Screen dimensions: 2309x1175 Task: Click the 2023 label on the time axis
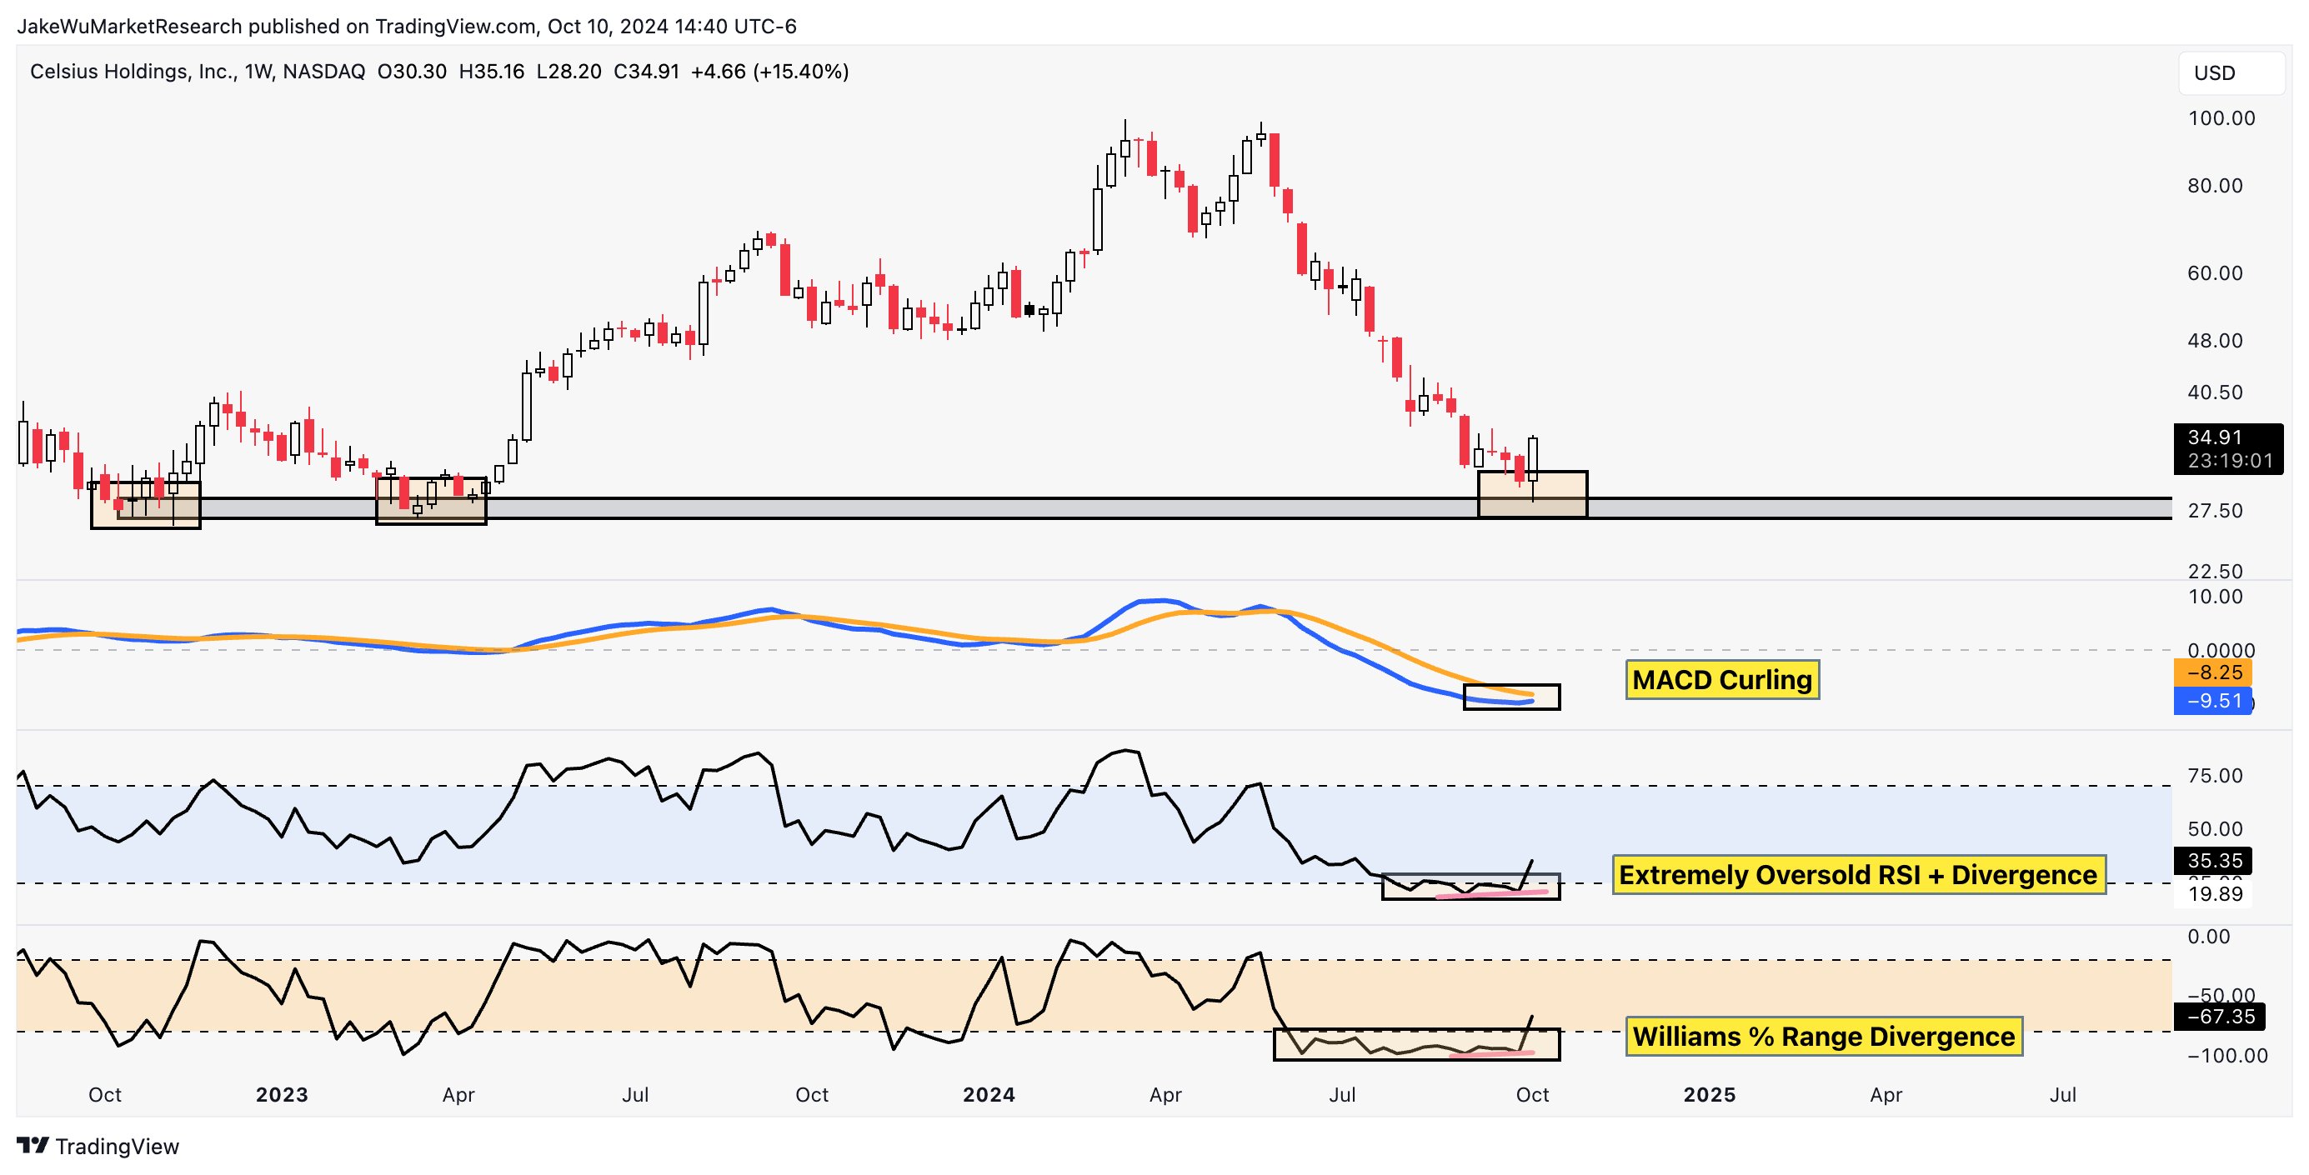click(282, 1095)
